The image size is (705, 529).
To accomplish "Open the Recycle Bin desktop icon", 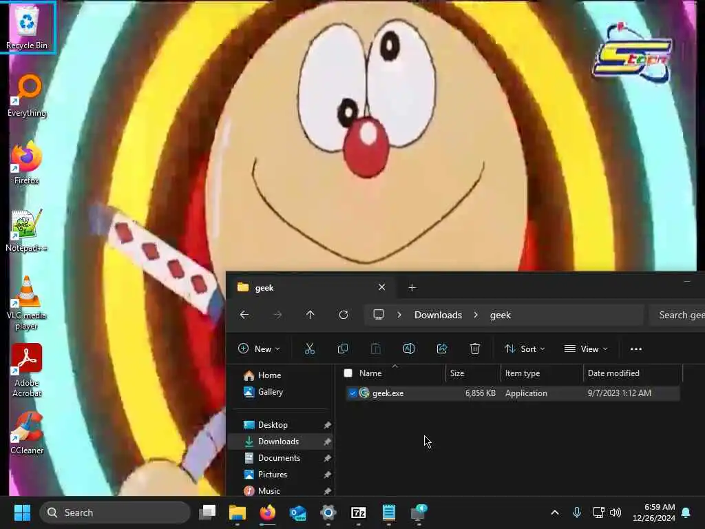I will pyautogui.click(x=27, y=27).
